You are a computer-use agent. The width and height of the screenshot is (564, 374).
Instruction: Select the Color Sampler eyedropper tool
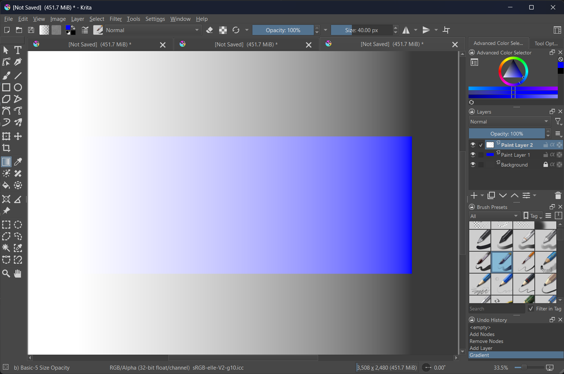click(18, 162)
